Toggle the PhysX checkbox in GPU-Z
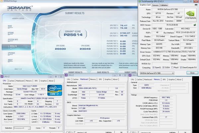Screen dimensions: 199x133 point(172,68)
